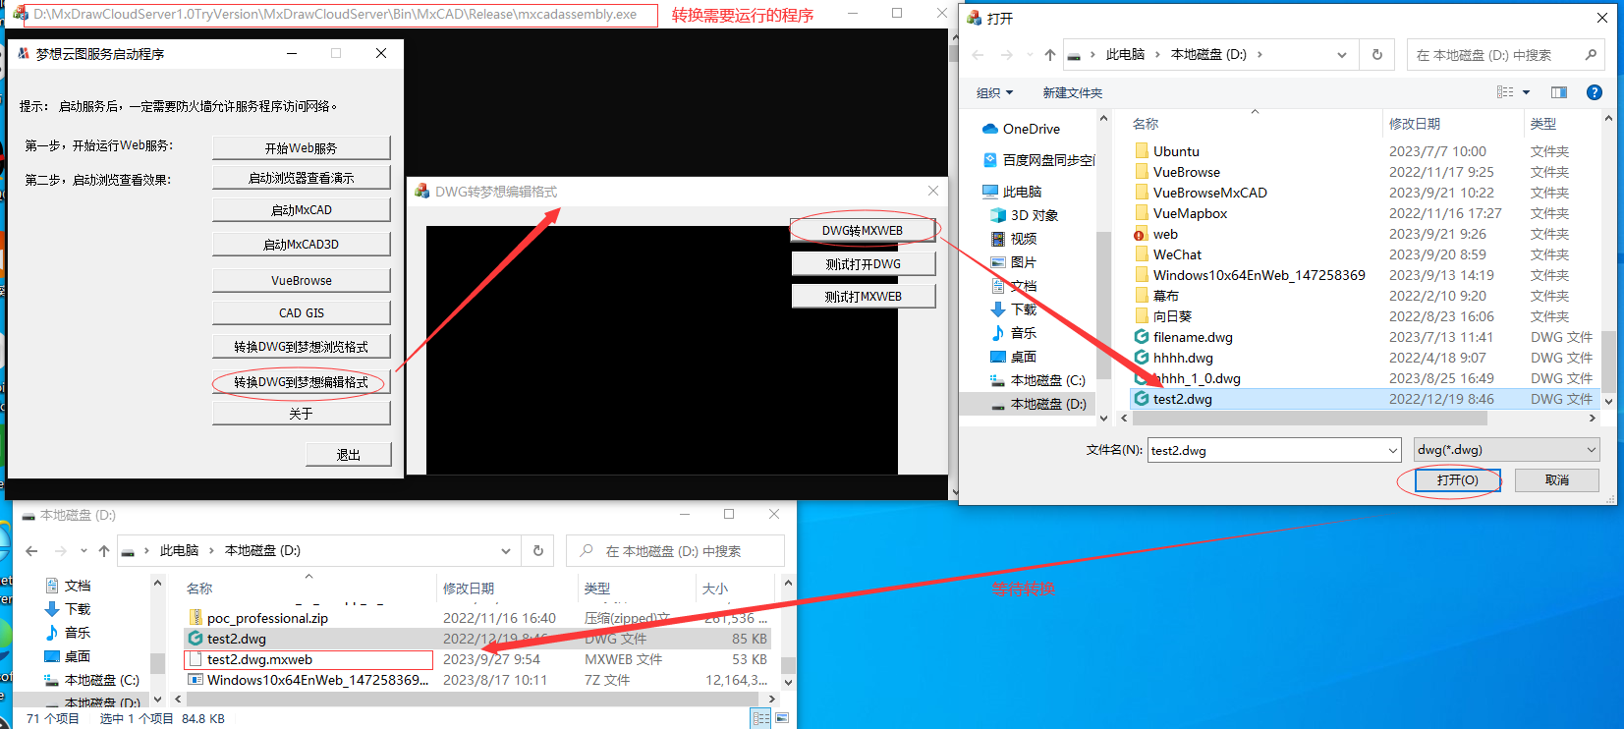Click the help icon in Open dialog
1624x729 pixels.
[1595, 92]
